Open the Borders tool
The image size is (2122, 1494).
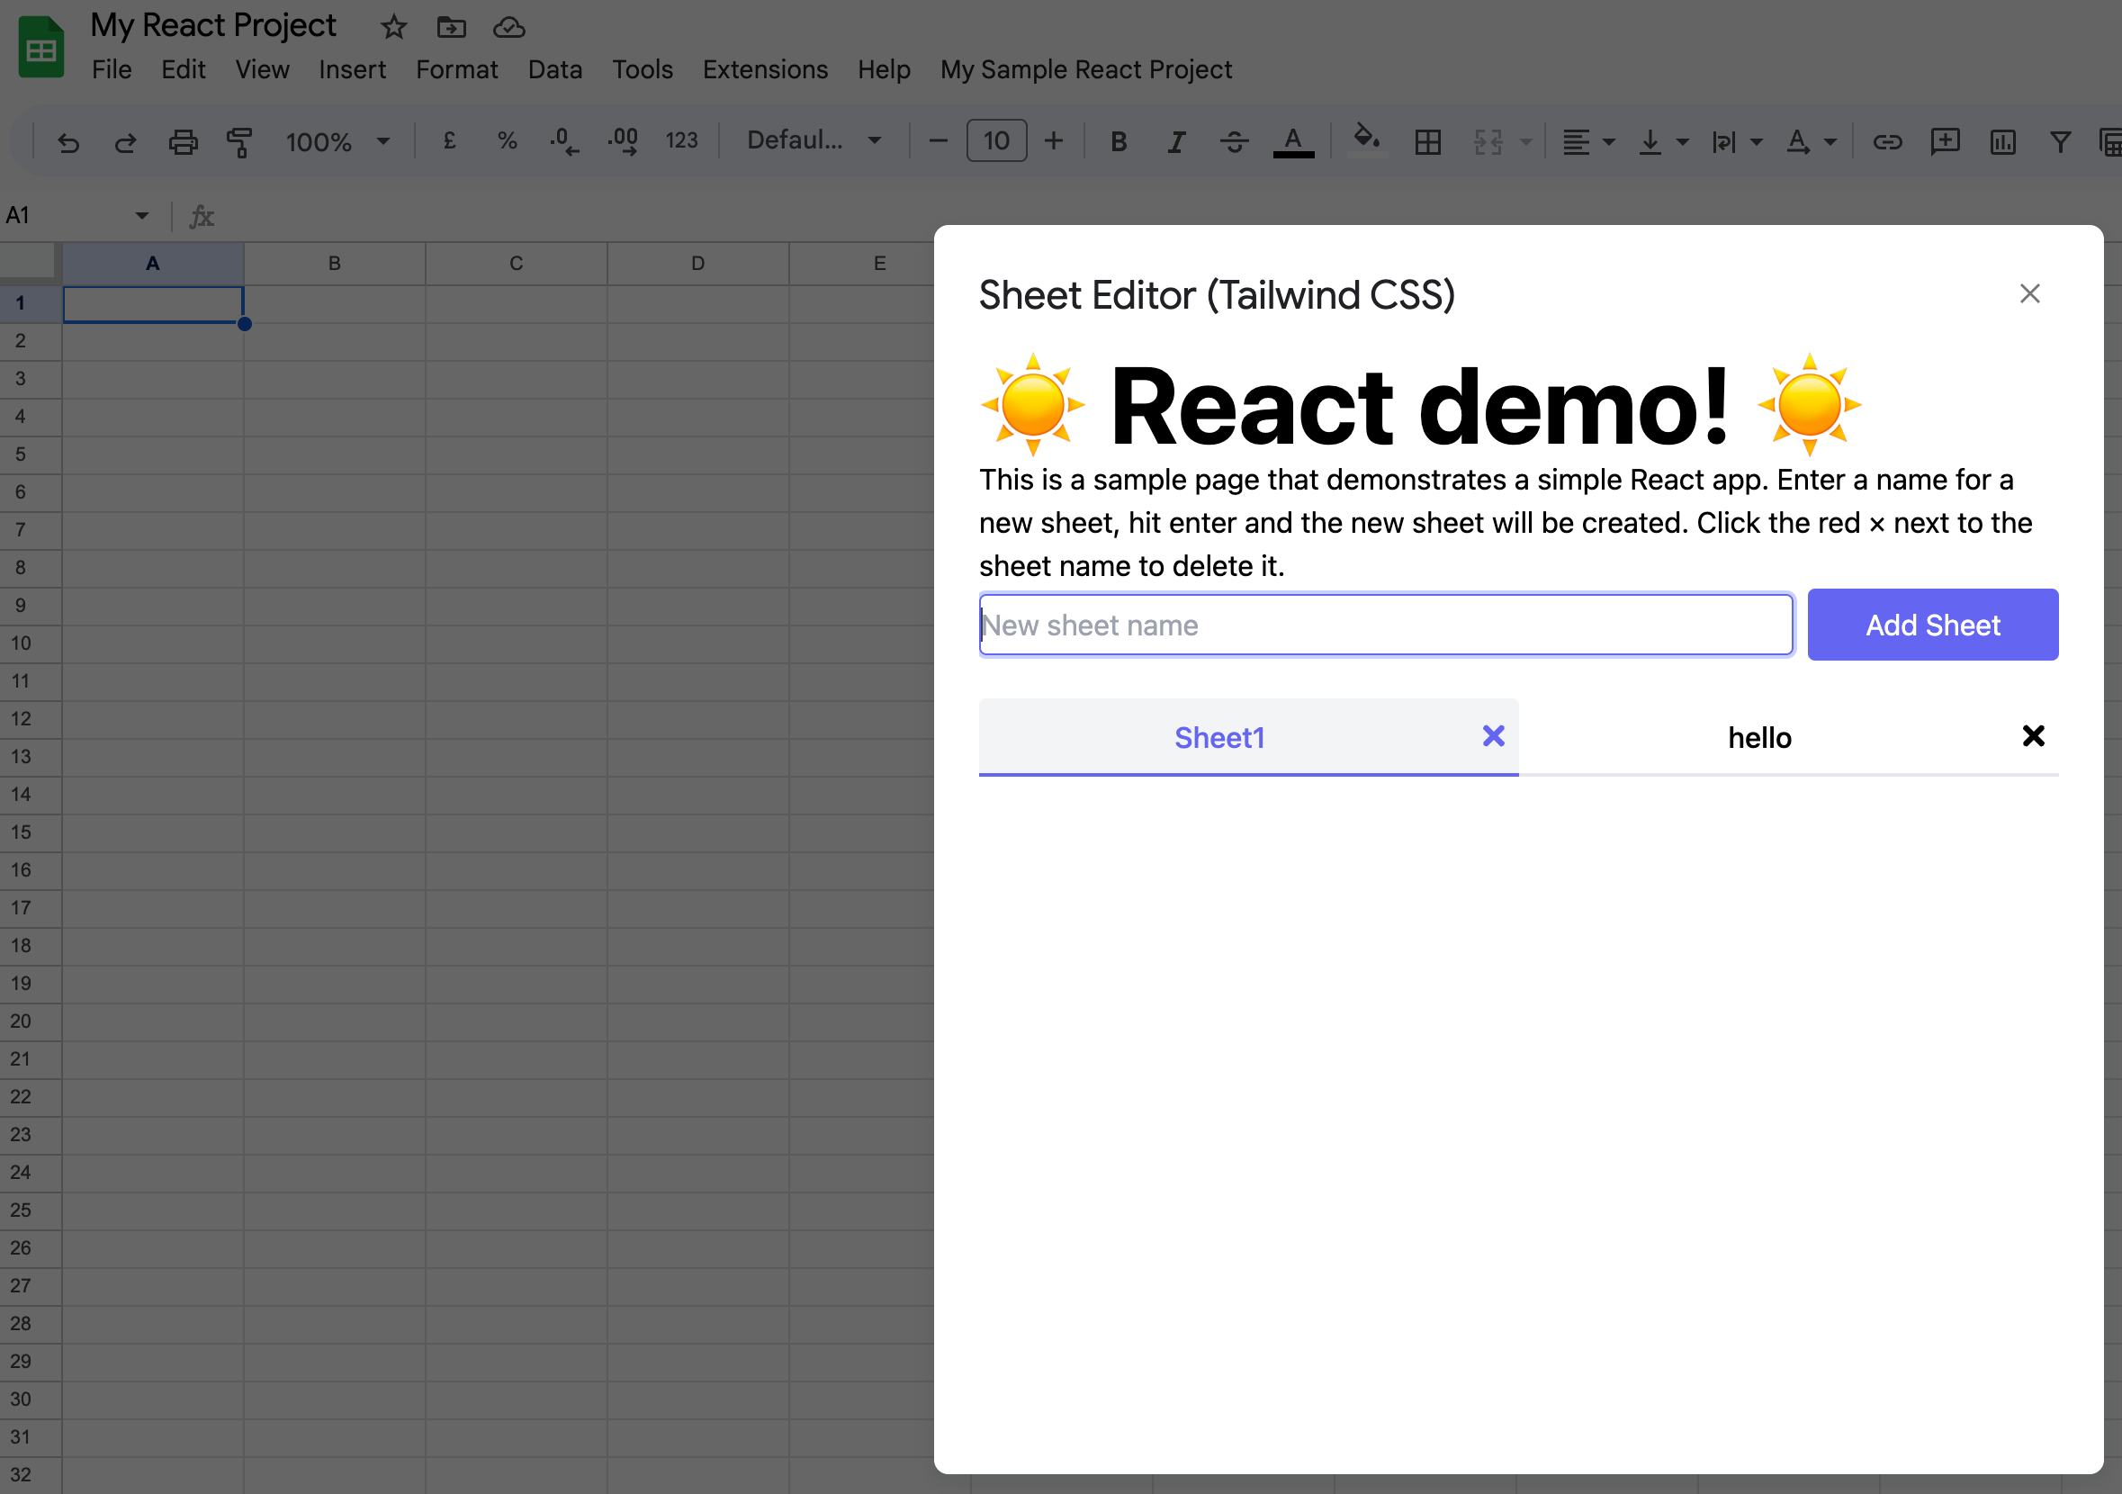point(1428,141)
